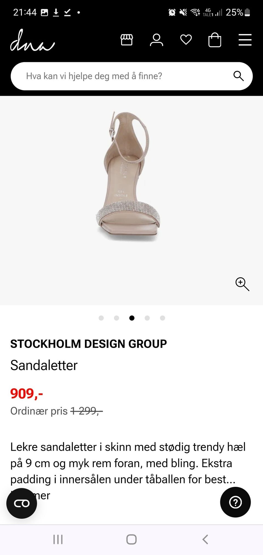This screenshot has height=555, width=263.
Task: Open the Stockholm Design Group brand link
Action: point(88,344)
